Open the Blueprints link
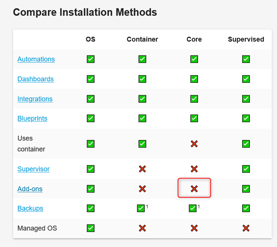The image size is (277, 247). (x=32, y=118)
